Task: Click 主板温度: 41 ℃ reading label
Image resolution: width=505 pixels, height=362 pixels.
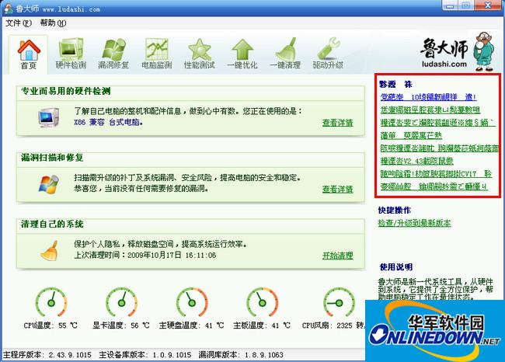Action: tap(262, 325)
